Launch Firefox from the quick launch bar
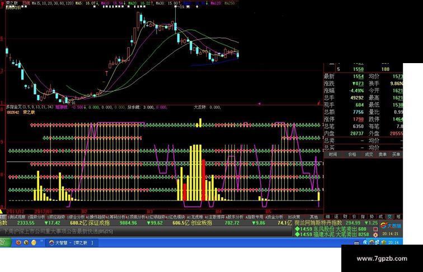Image resolution: width=423 pixels, height=272 pixels. (18, 242)
